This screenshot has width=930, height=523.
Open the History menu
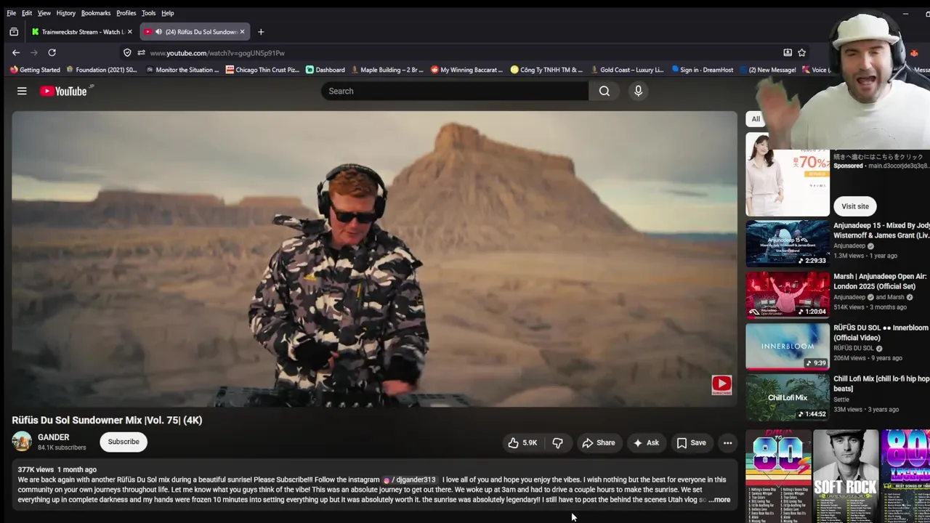click(x=66, y=13)
